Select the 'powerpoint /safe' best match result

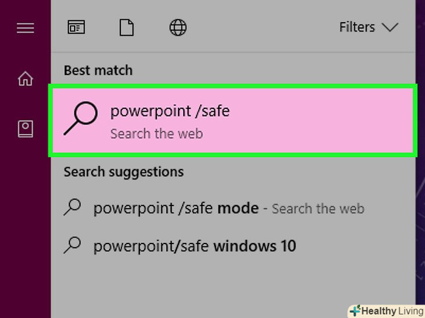coord(234,121)
